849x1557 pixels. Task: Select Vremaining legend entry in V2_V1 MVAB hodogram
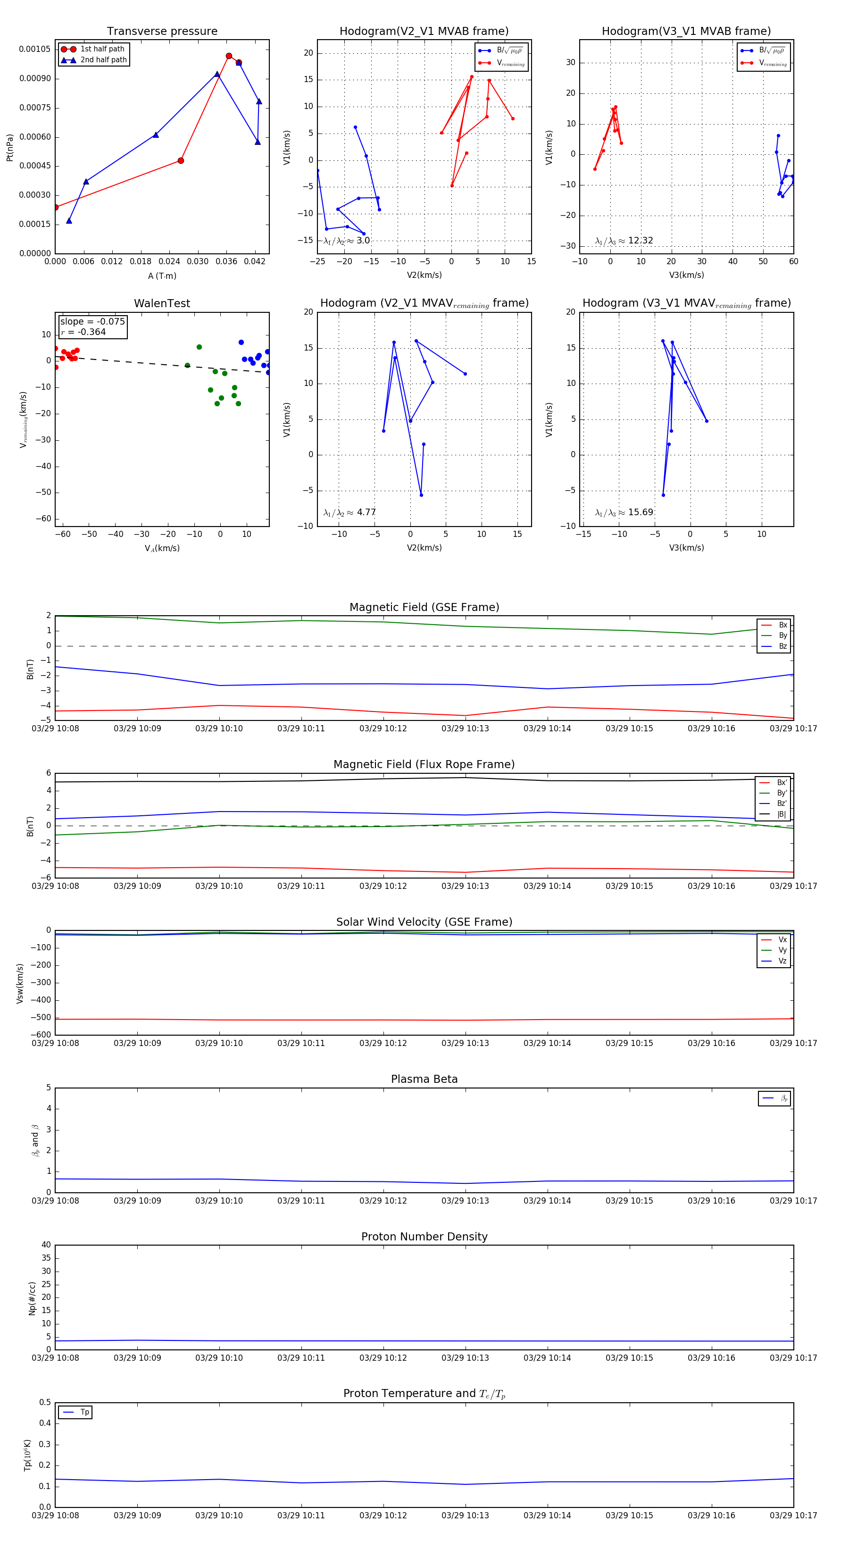501,63
